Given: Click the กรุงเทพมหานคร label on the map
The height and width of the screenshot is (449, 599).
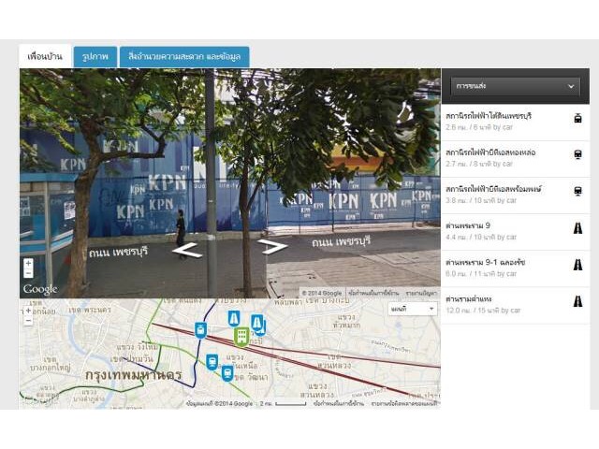Looking at the screenshot, I should 133,375.
